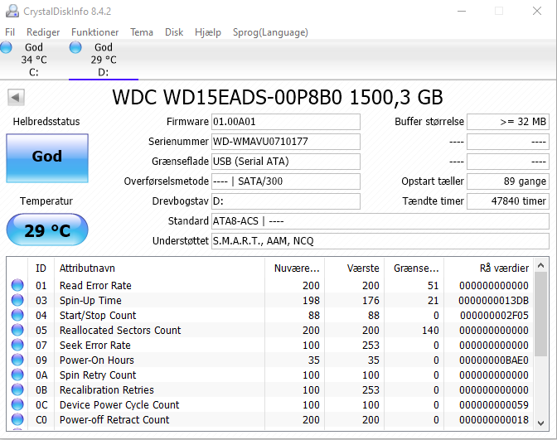The height and width of the screenshot is (440, 557).
Task: Select the Recalibration Retries attribute name
Action: tap(107, 390)
